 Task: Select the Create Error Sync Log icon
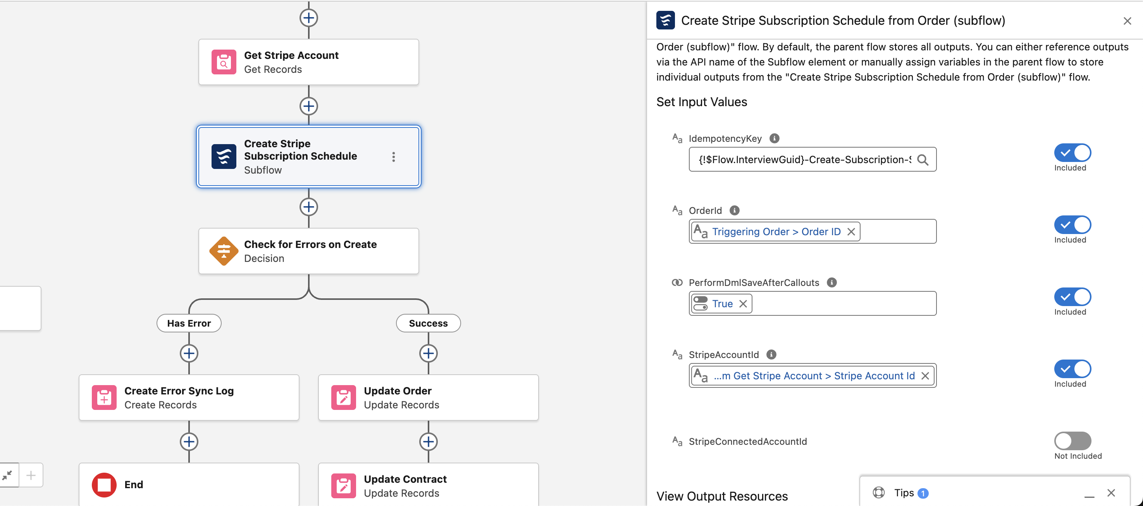104,398
